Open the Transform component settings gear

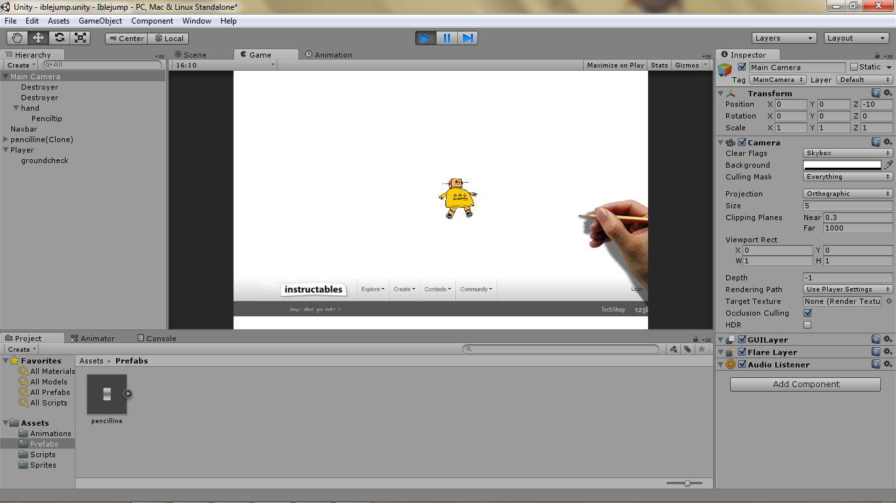[x=887, y=93]
